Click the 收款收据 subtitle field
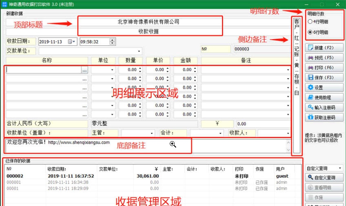This screenshot has height=206, width=346. [149, 31]
